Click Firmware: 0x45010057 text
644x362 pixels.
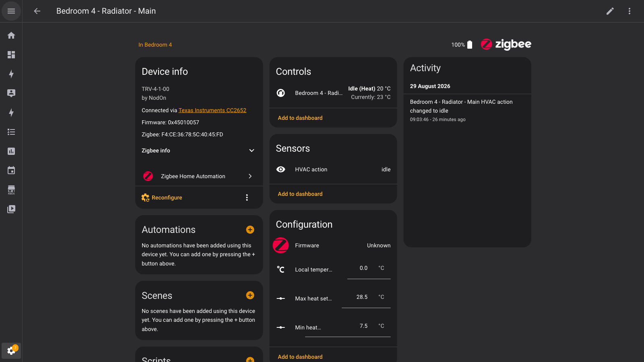[x=170, y=122]
